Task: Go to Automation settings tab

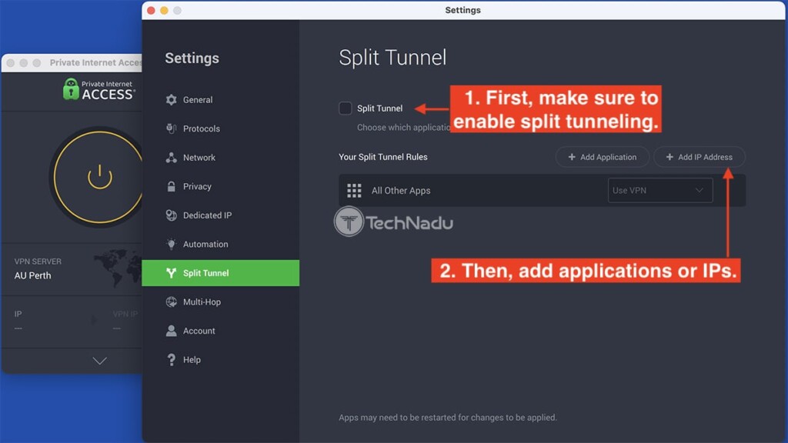Action: pos(220,244)
